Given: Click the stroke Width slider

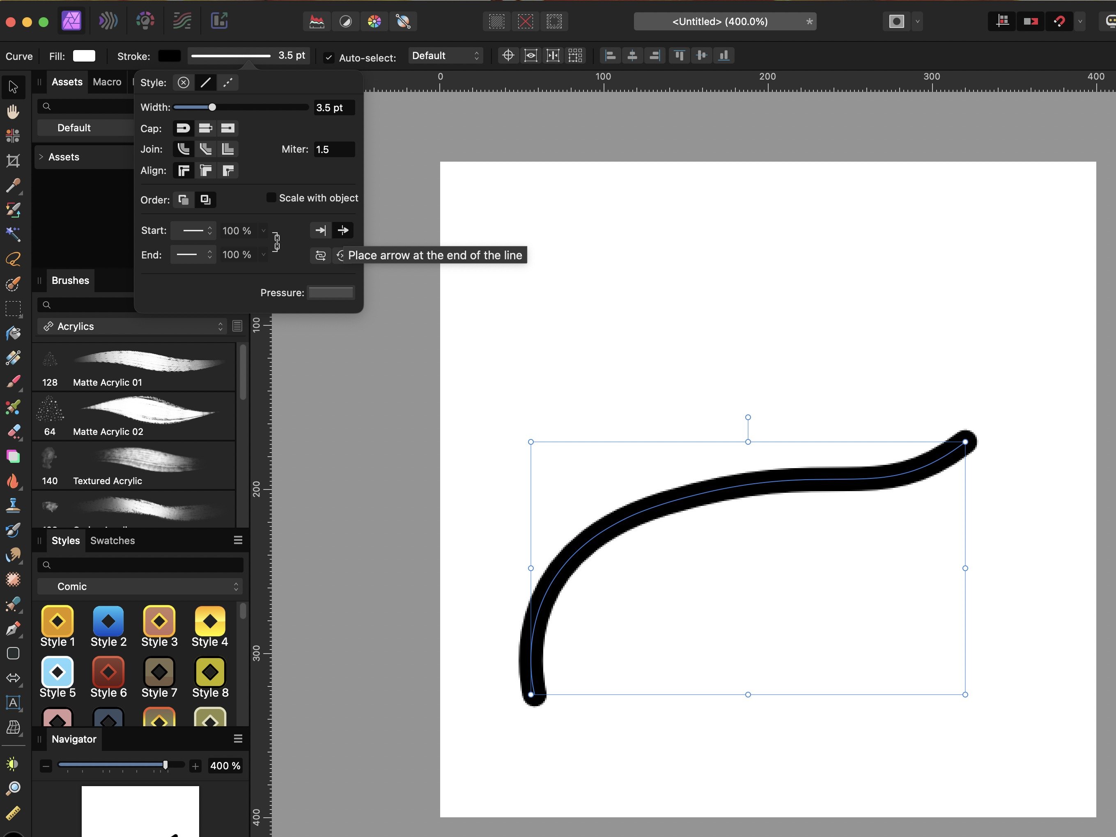Looking at the screenshot, I should pos(241,107).
